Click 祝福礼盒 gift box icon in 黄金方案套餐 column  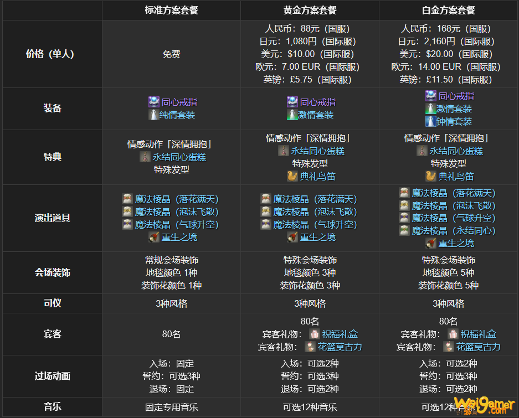click(315, 334)
